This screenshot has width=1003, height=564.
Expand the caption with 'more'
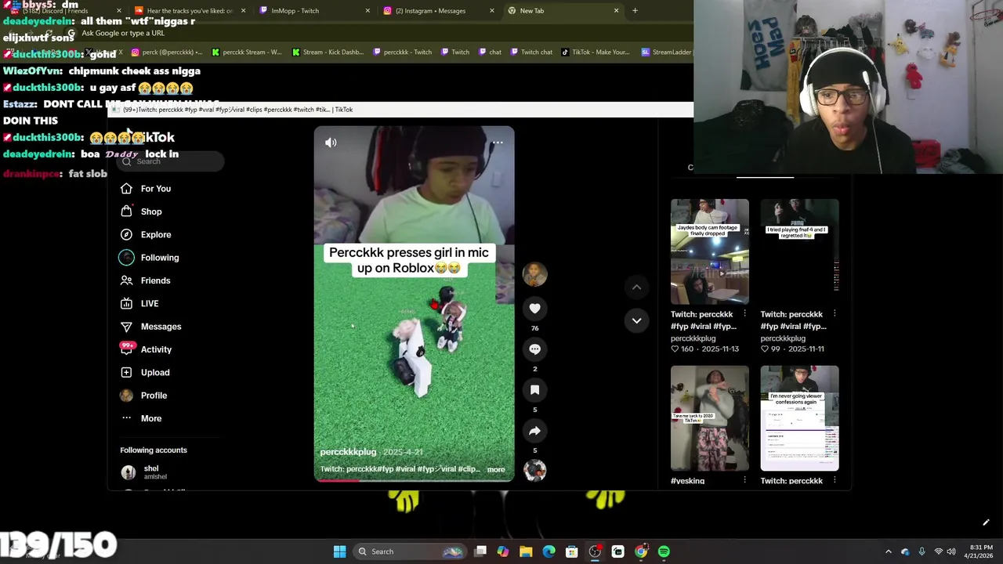(496, 469)
